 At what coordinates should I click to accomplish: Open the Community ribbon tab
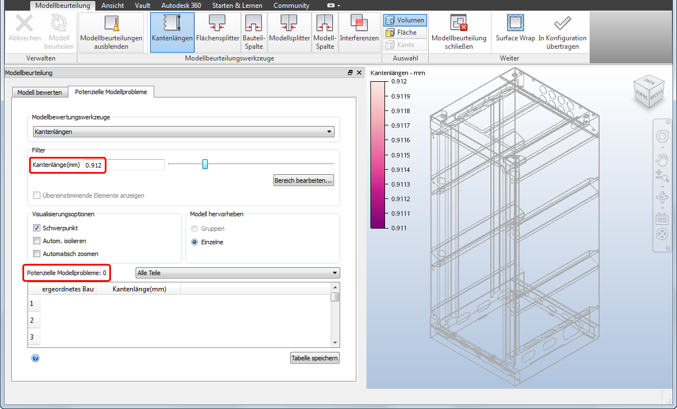pos(291,6)
